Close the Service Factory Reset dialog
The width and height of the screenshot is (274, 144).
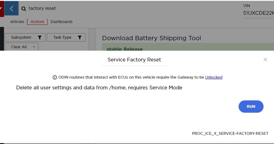[x=265, y=60]
